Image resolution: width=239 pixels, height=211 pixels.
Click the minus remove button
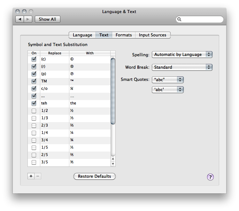coord(38,176)
